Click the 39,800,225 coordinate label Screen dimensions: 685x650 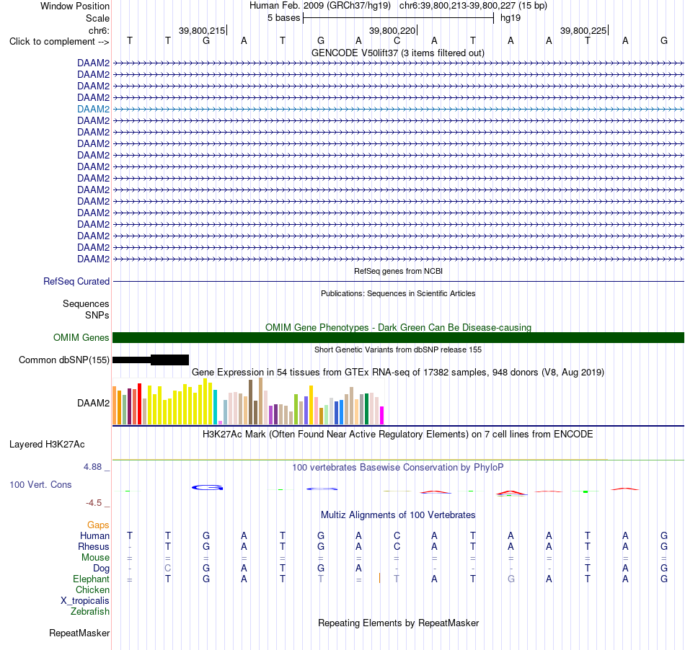[583, 30]
